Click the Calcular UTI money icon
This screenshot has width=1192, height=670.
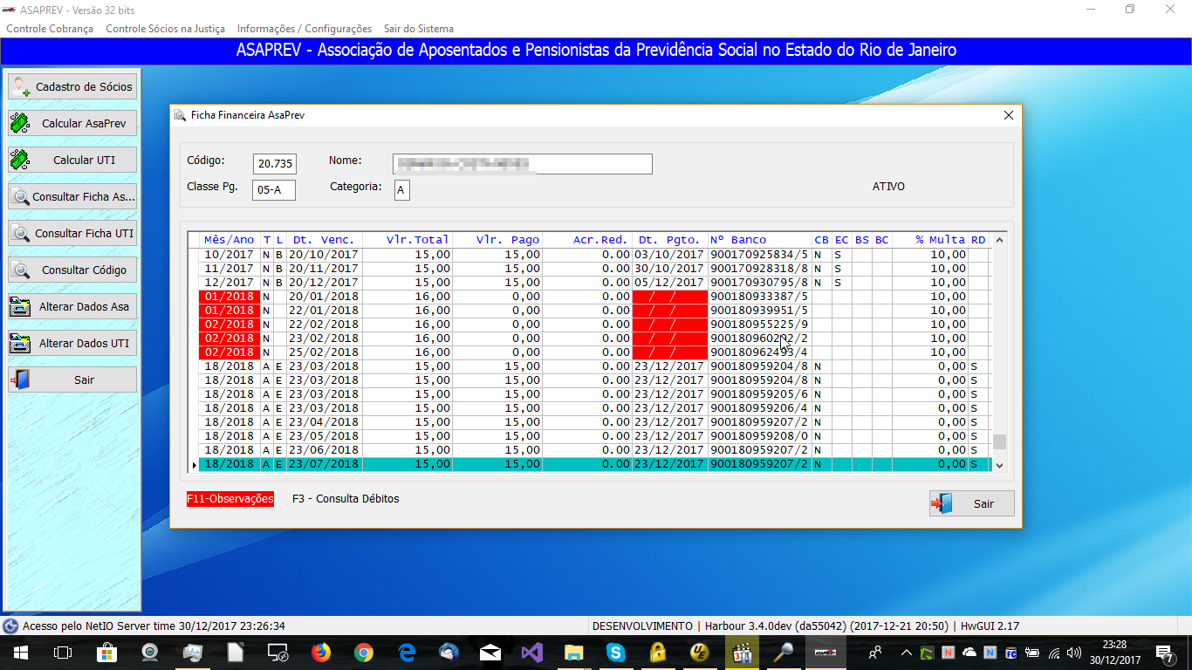20,161
